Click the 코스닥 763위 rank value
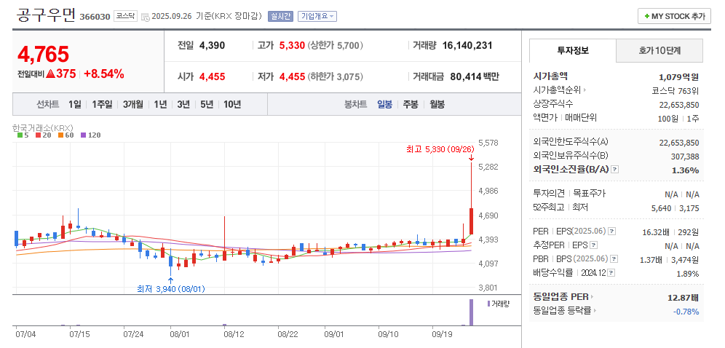The image size is (725, 348). pyautogui.click(x=675, y=90)
